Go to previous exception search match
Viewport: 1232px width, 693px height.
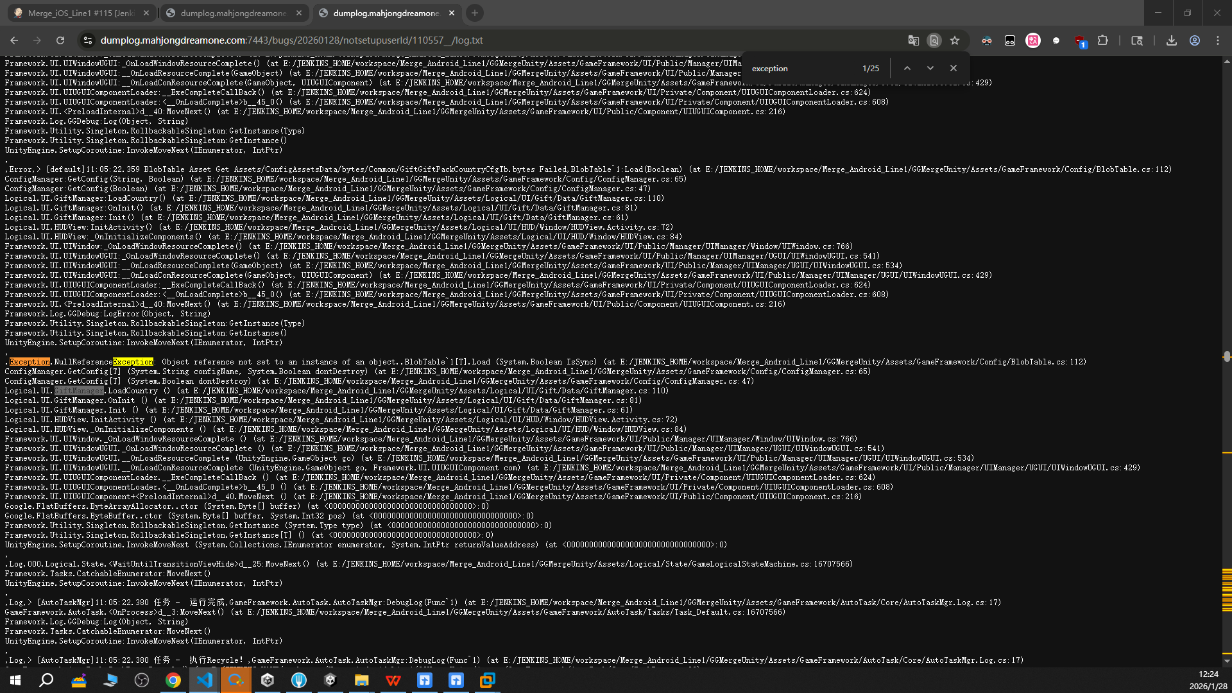coord(907,68)
